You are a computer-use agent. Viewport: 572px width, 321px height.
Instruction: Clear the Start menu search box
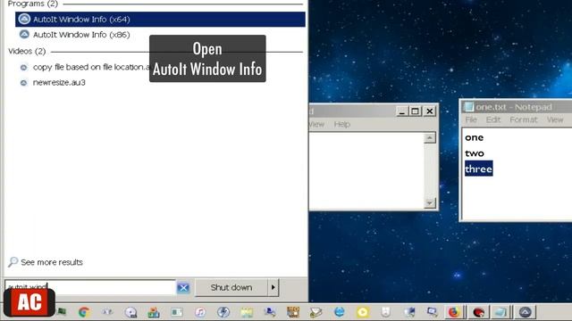coord(183,288)
